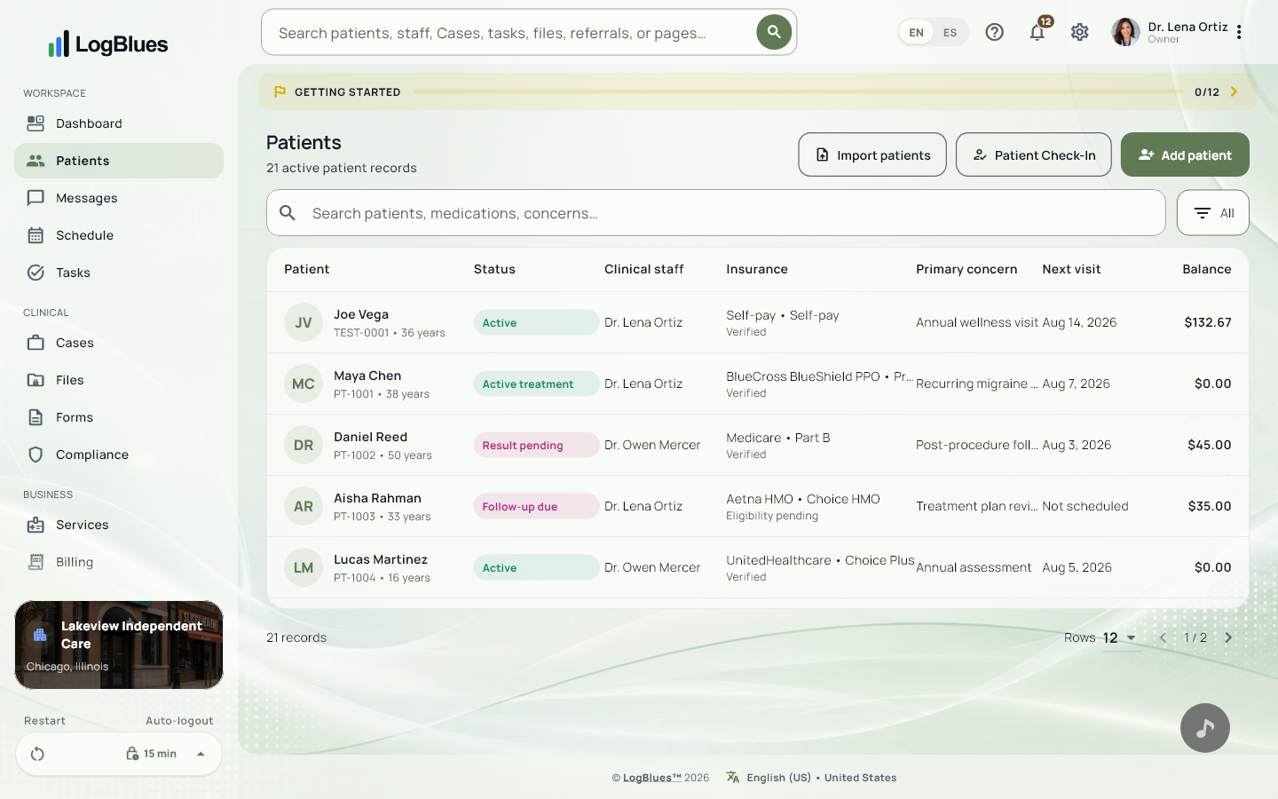
Task: Open the user menu three-dots icon
Action: [1239, 32]
